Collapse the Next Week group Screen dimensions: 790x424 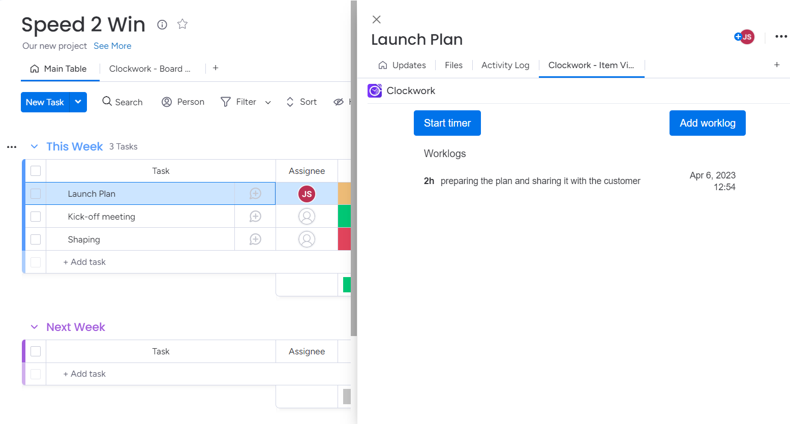(35, 327)
